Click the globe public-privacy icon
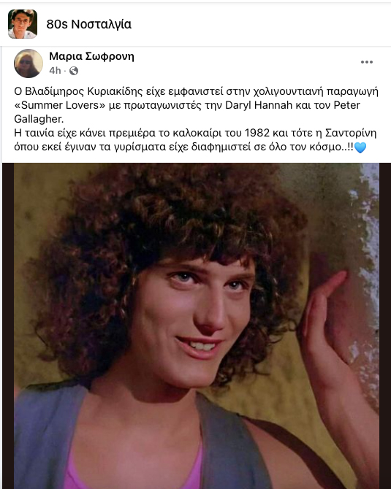391x489 pixels. point(74,71)
